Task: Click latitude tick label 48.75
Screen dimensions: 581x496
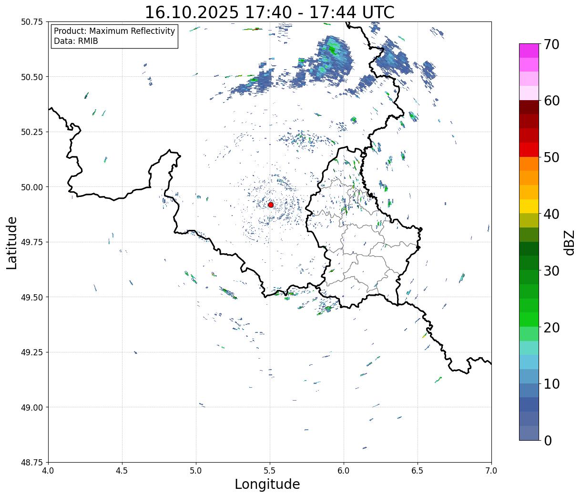Action: (x=32, y=463)
